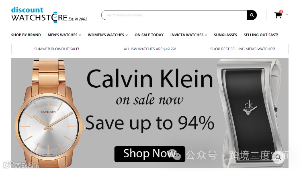Click into the search entire store field
Screen dimensions: 303x171
click(x=174, y=15)
